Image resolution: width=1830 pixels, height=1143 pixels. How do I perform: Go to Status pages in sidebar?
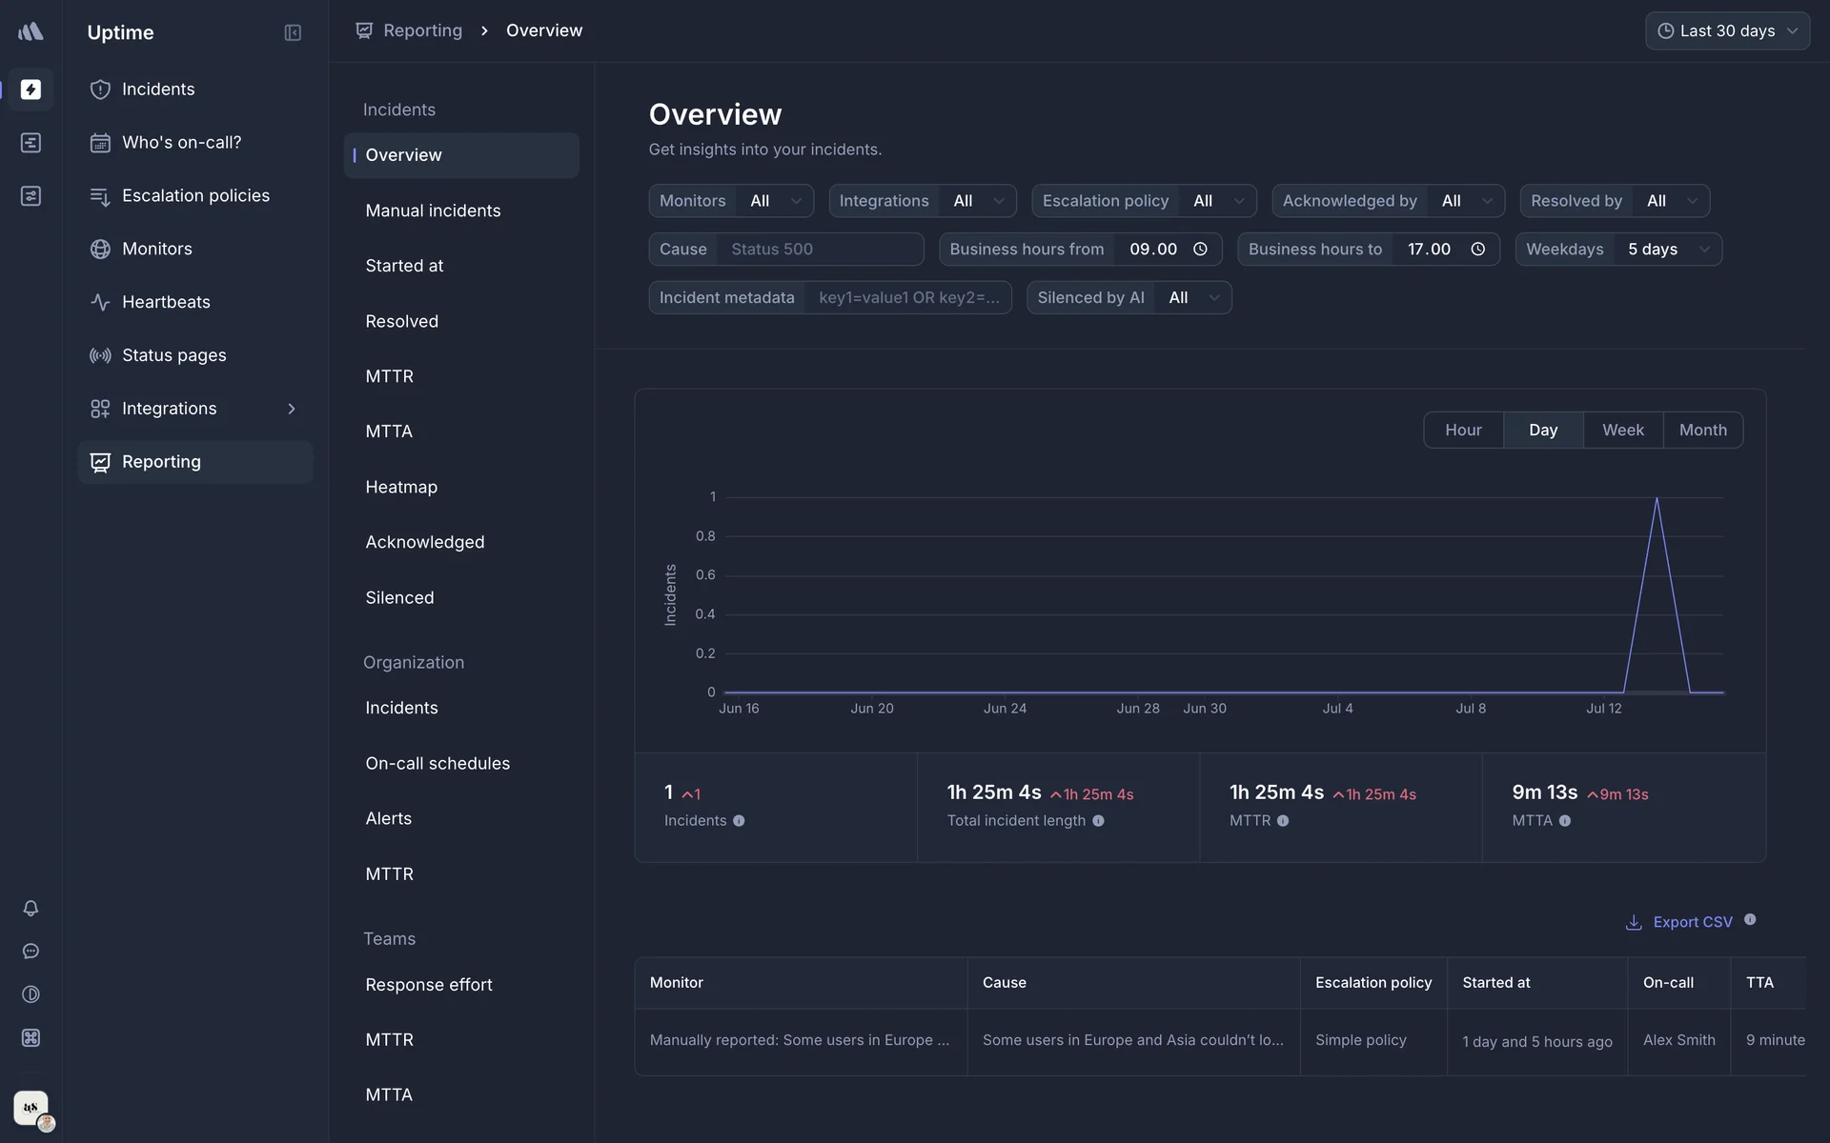coord(174,355)
